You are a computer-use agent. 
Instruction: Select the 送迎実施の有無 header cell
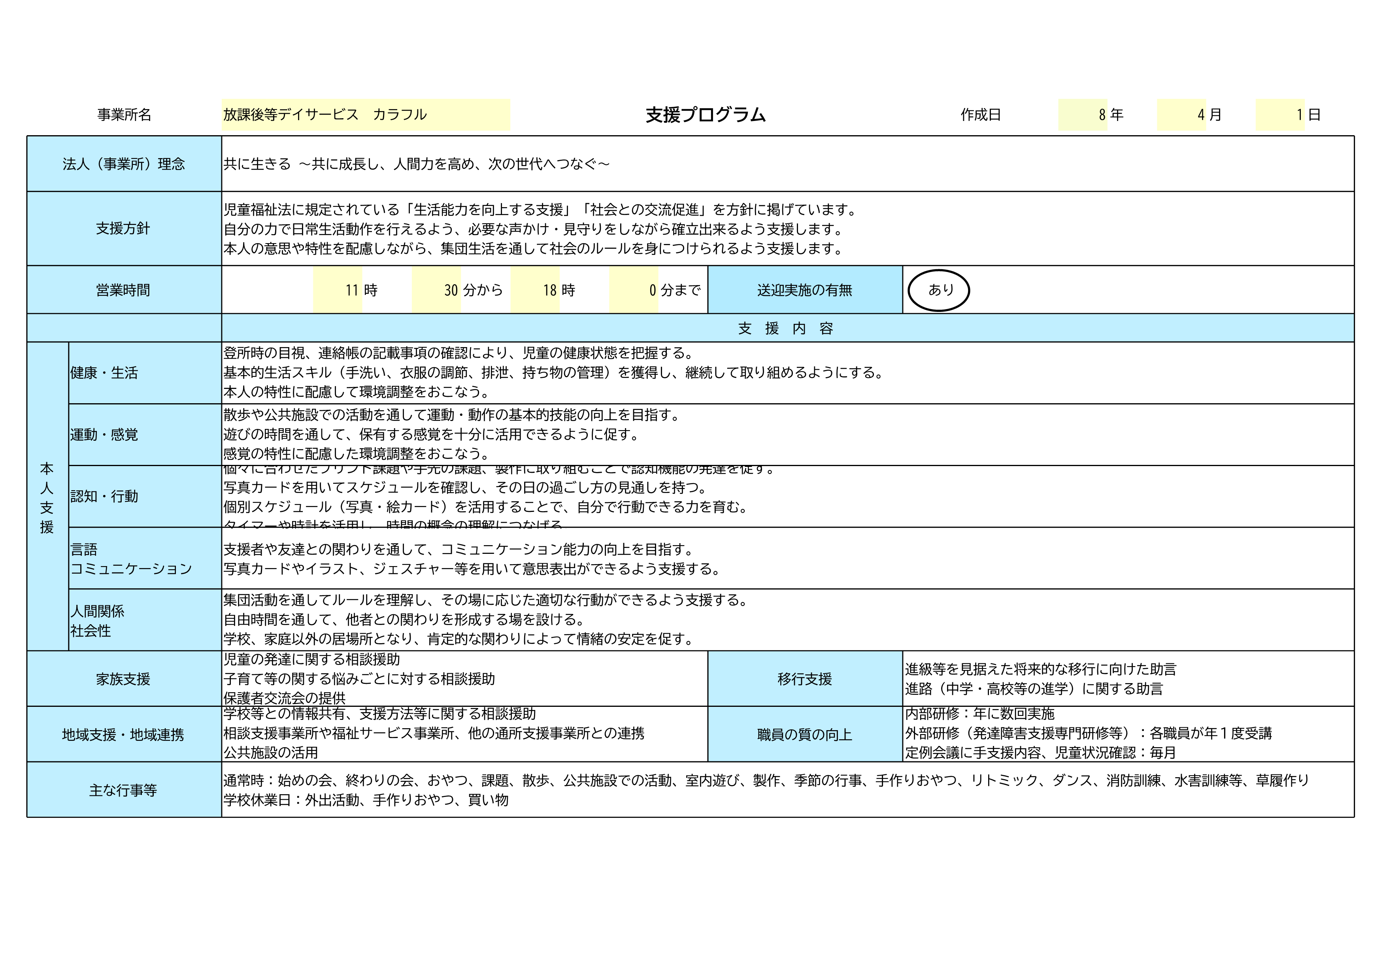pyautogui.click(x=805, y=290)
